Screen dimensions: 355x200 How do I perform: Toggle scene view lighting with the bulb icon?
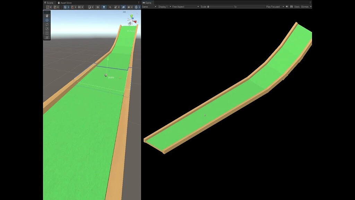tap(104, 7)
